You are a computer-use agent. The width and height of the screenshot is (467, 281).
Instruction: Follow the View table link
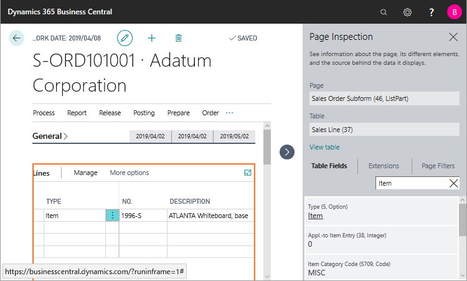click(324, 147)
